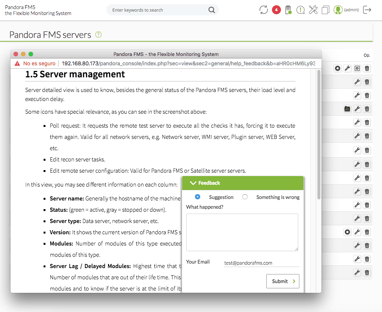The height and width of the screenshot is (312, 382).
Task: Click the refresh icon in the header
Action: (264, 10)
